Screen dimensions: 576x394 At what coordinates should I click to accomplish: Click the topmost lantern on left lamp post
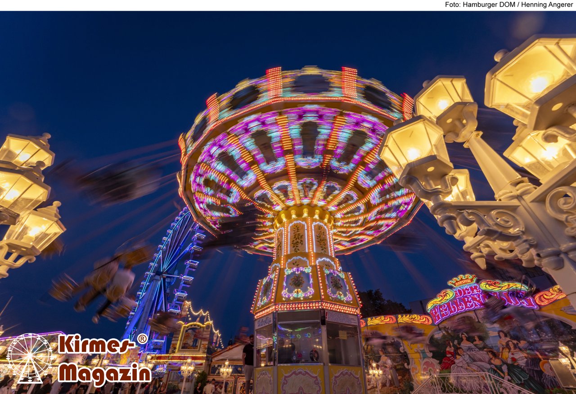click(26, 151)
